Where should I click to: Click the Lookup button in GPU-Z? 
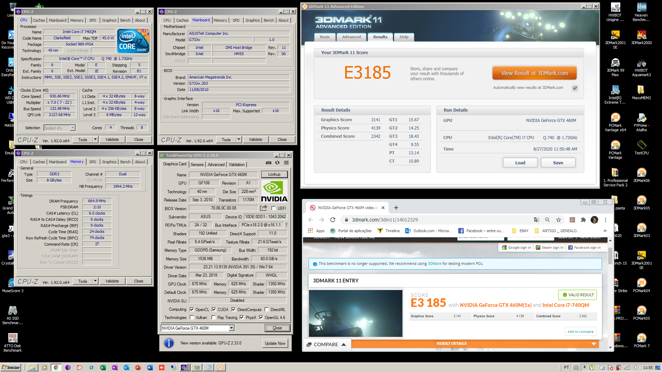[274, 174]
